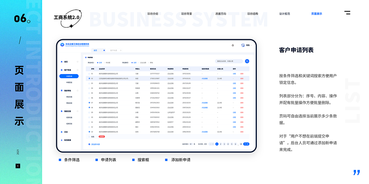Collapse the 客户申请 sidebar group expander
Viewport: 369px width, 184px height.
coord(78,70)
